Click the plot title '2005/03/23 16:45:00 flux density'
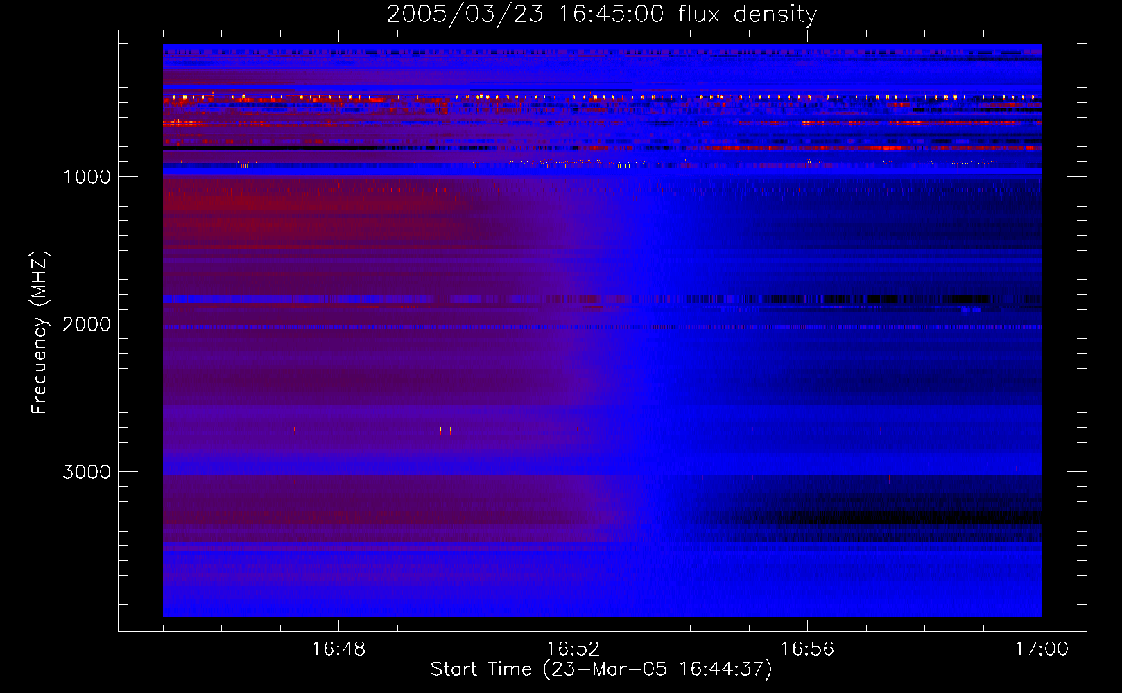 pos(601,14)
